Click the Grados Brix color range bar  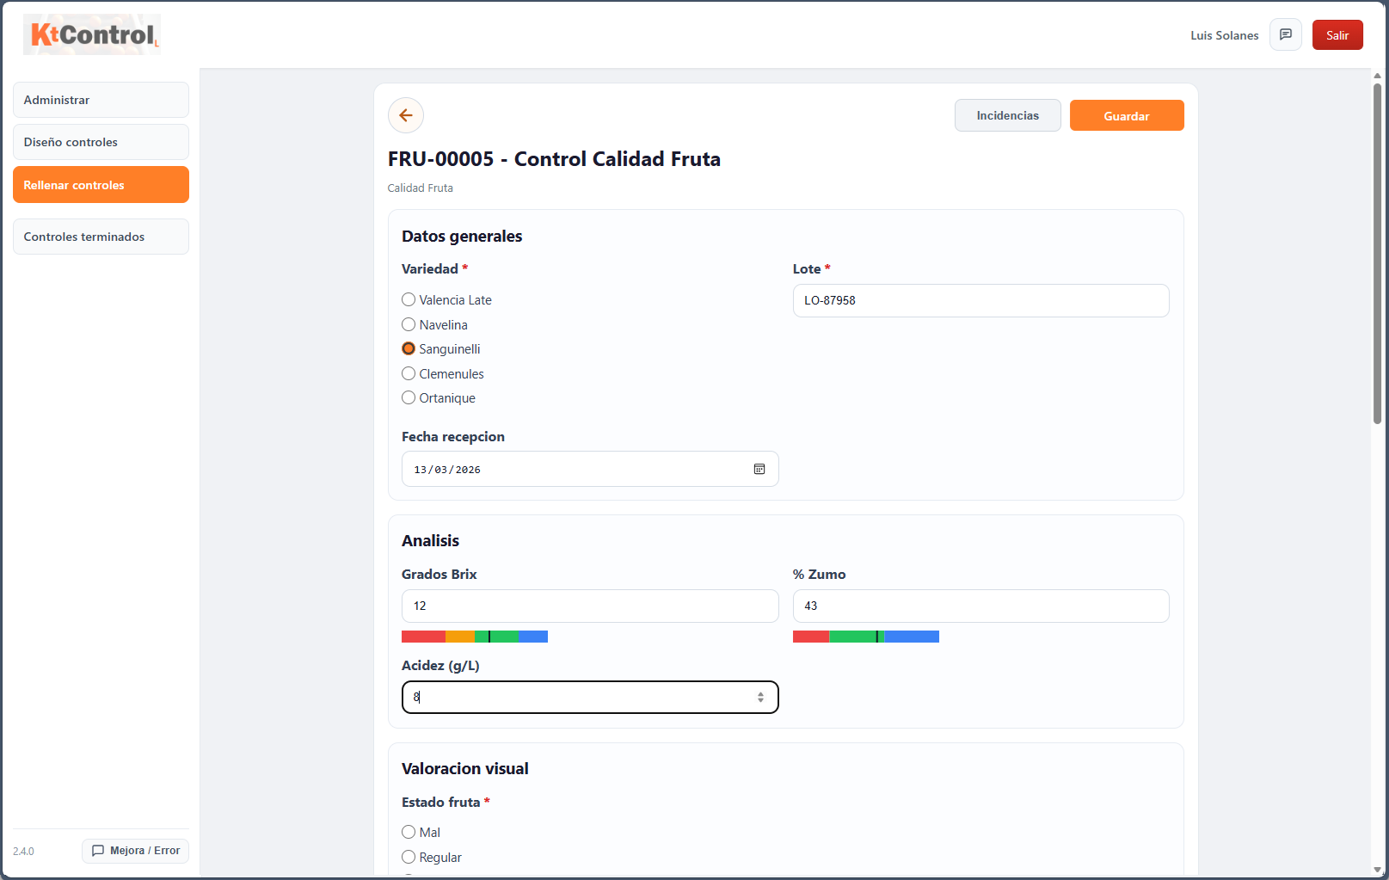click(x=475, y=637)
